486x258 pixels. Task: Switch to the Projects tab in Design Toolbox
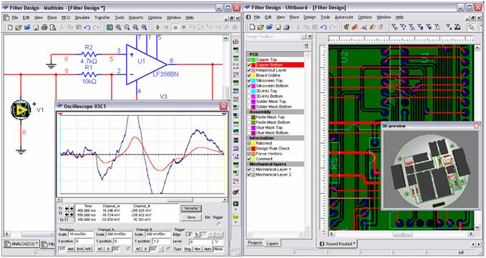(255, 243)
